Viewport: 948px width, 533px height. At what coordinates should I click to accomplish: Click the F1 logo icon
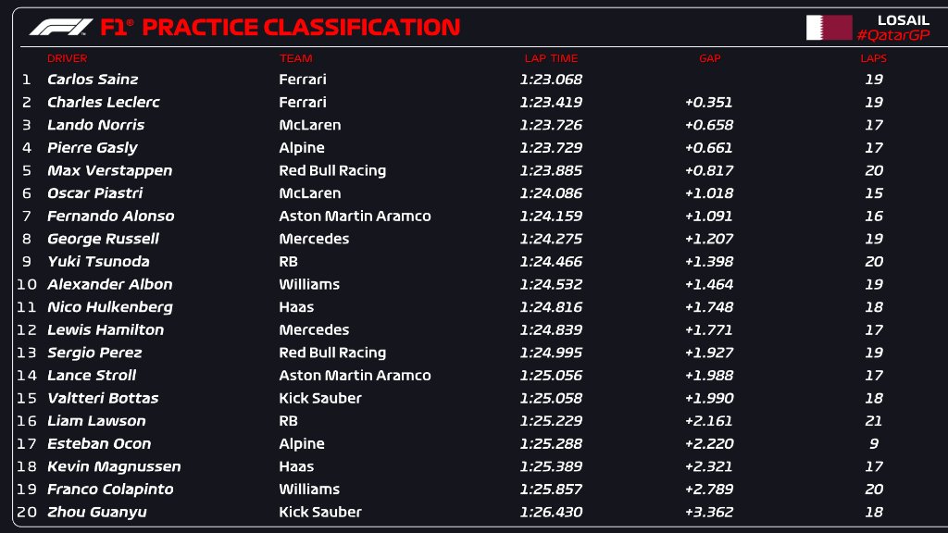(61, 27)
